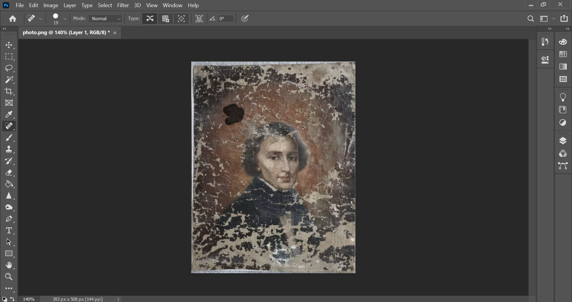572x302 pixels.
Task: Open the Patterns panel
Action: (x=563, y=79)
